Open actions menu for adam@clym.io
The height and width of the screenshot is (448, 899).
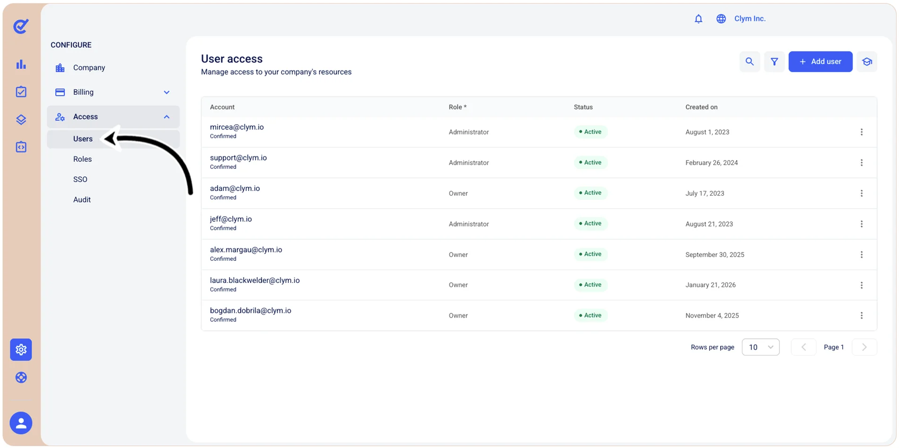pyautogui.click(x=861, y=193)
